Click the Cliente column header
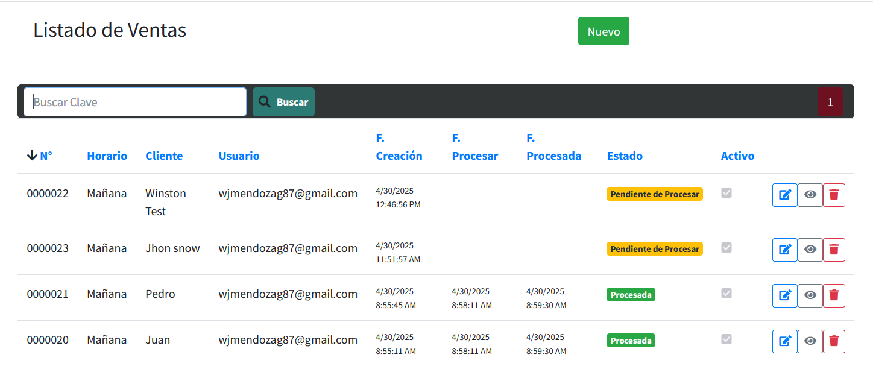The height and width of the screenshot is (366, 873). pyautogui.click(x=163, y=156)
